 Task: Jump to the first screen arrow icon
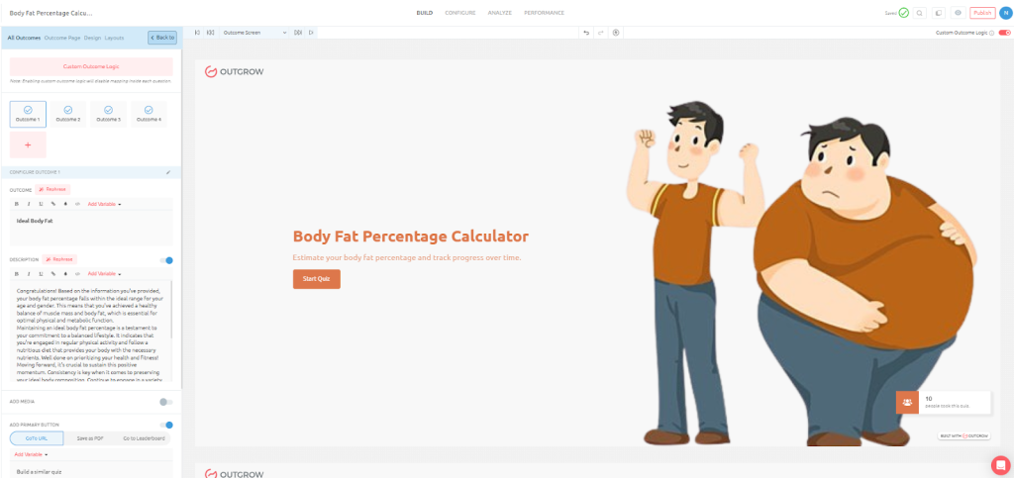(197, 33)
